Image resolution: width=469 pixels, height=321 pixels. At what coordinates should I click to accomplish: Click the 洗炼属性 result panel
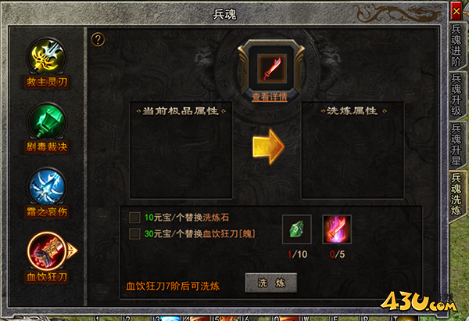click(x=353, y=150)
